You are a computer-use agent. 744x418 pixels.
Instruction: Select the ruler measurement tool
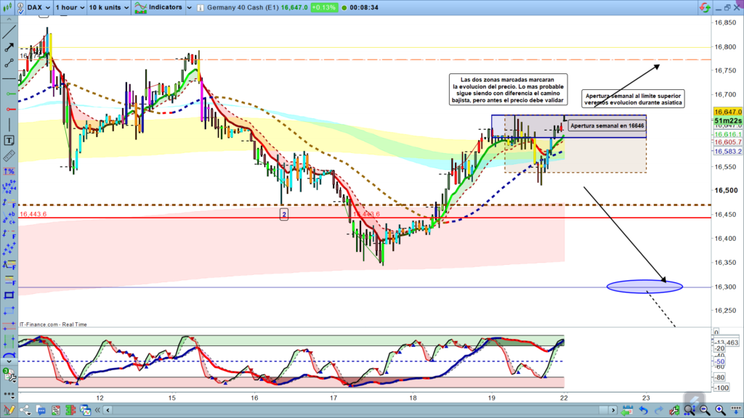pyautogui.click(x=9, y=155)
